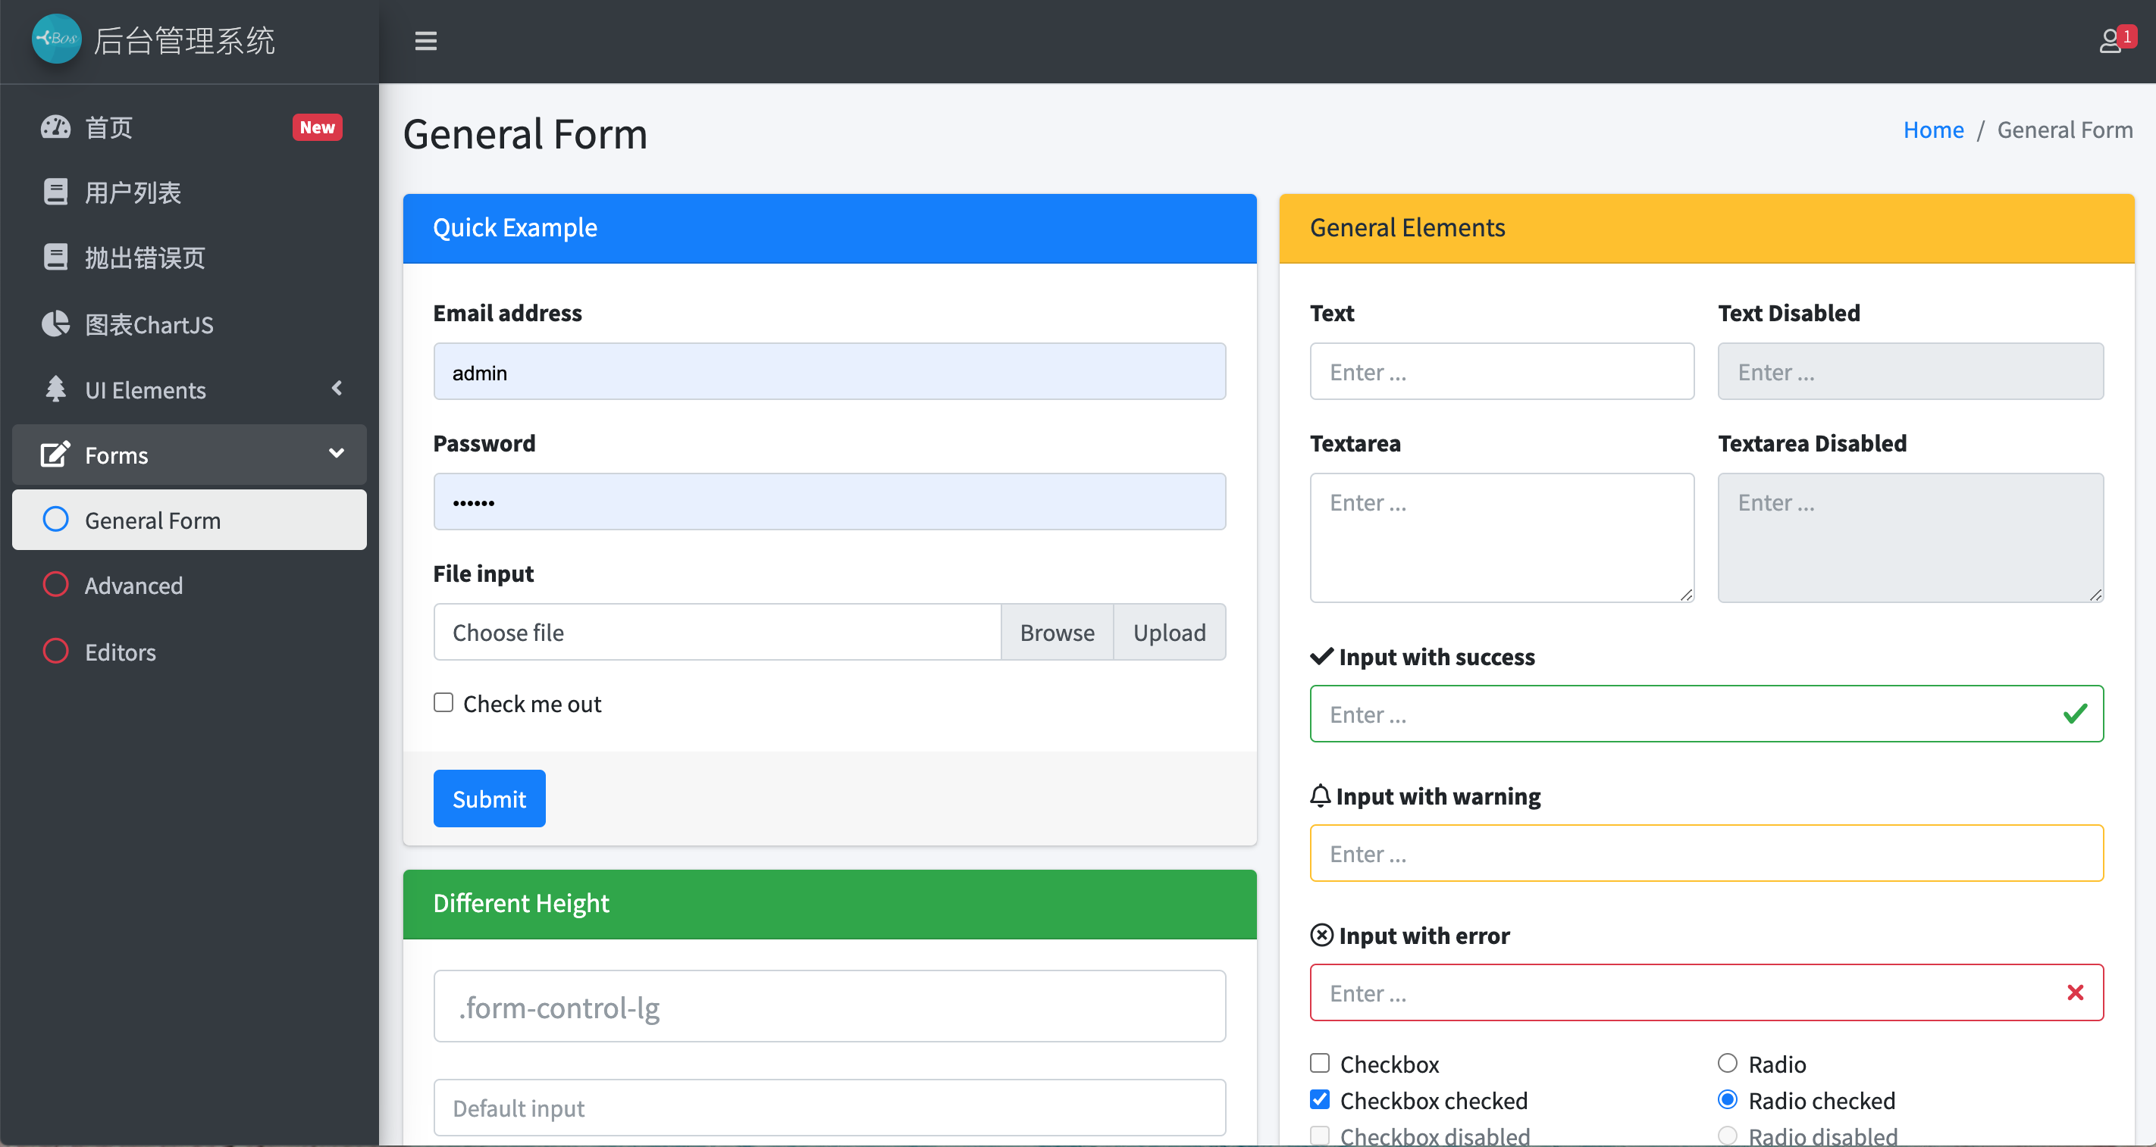Click the 'Check me out' label text
2156x1147 pixels.
tap(532, 704)
